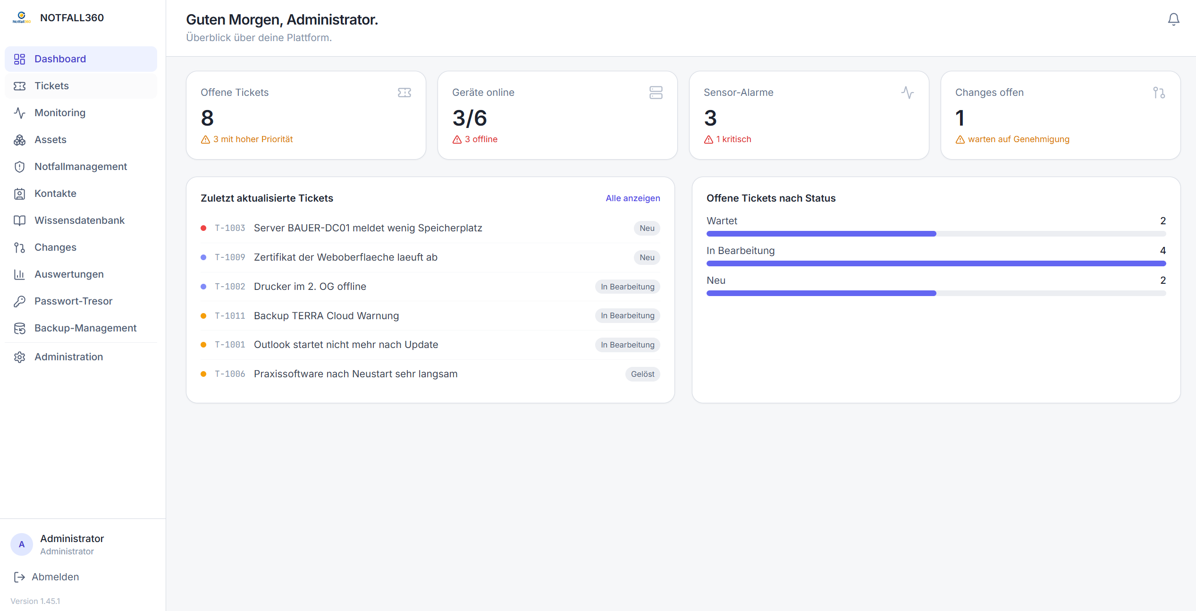Click the Monitoring pulse icon in sidebar
This screenshot has width=1196, height=611.
tap(19, 113)
